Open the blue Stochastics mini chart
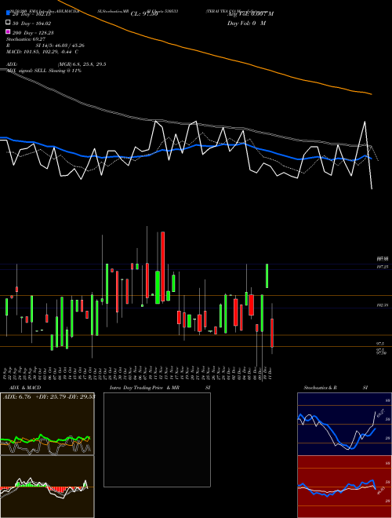The image size is (392, 518). tap(344, 424)
